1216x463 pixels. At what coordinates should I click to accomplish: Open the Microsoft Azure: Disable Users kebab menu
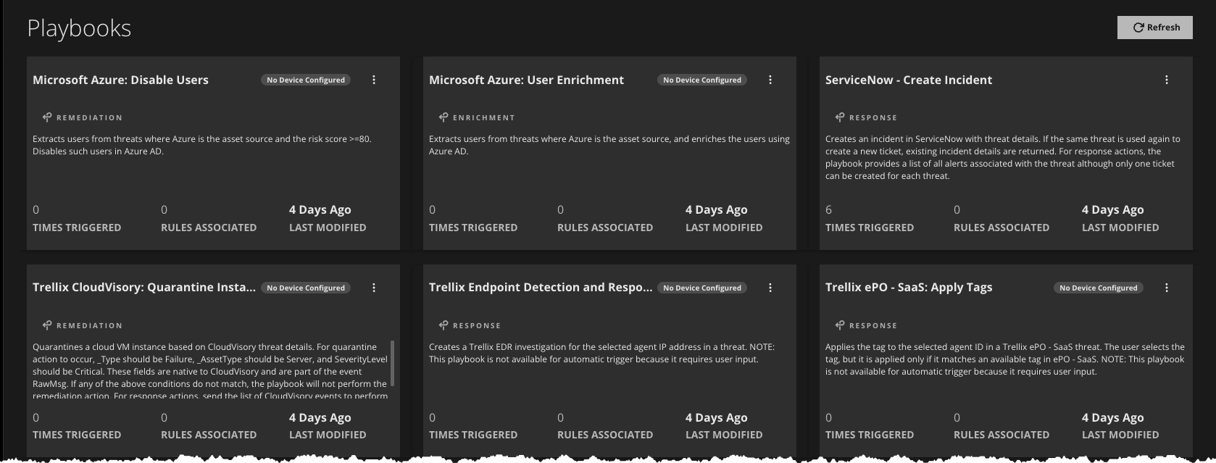click(374, 80)
